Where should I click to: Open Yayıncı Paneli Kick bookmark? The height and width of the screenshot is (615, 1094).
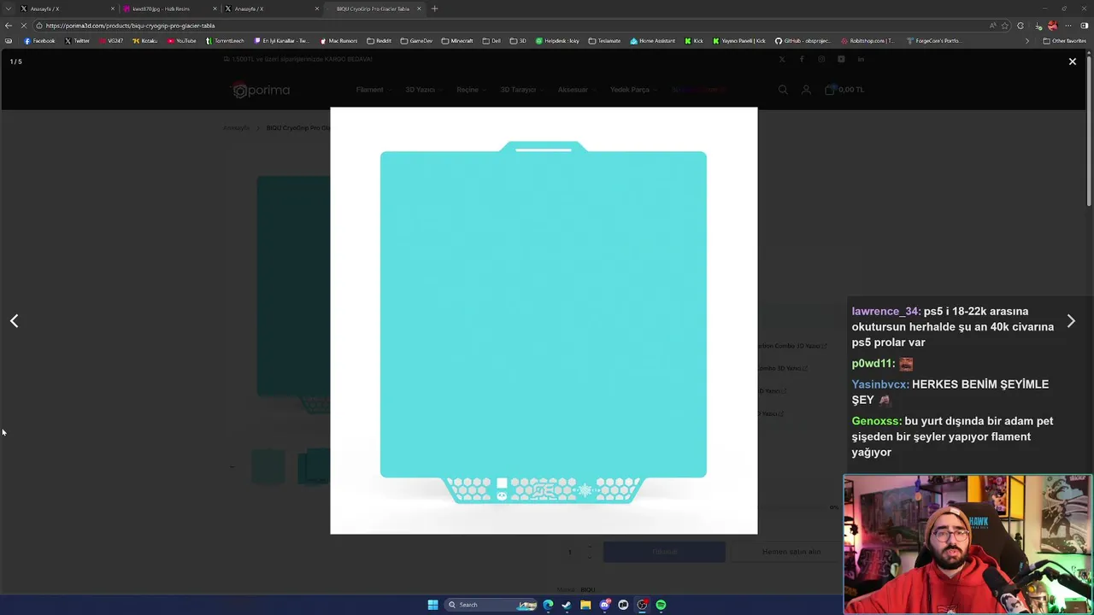tap(739, 41)
